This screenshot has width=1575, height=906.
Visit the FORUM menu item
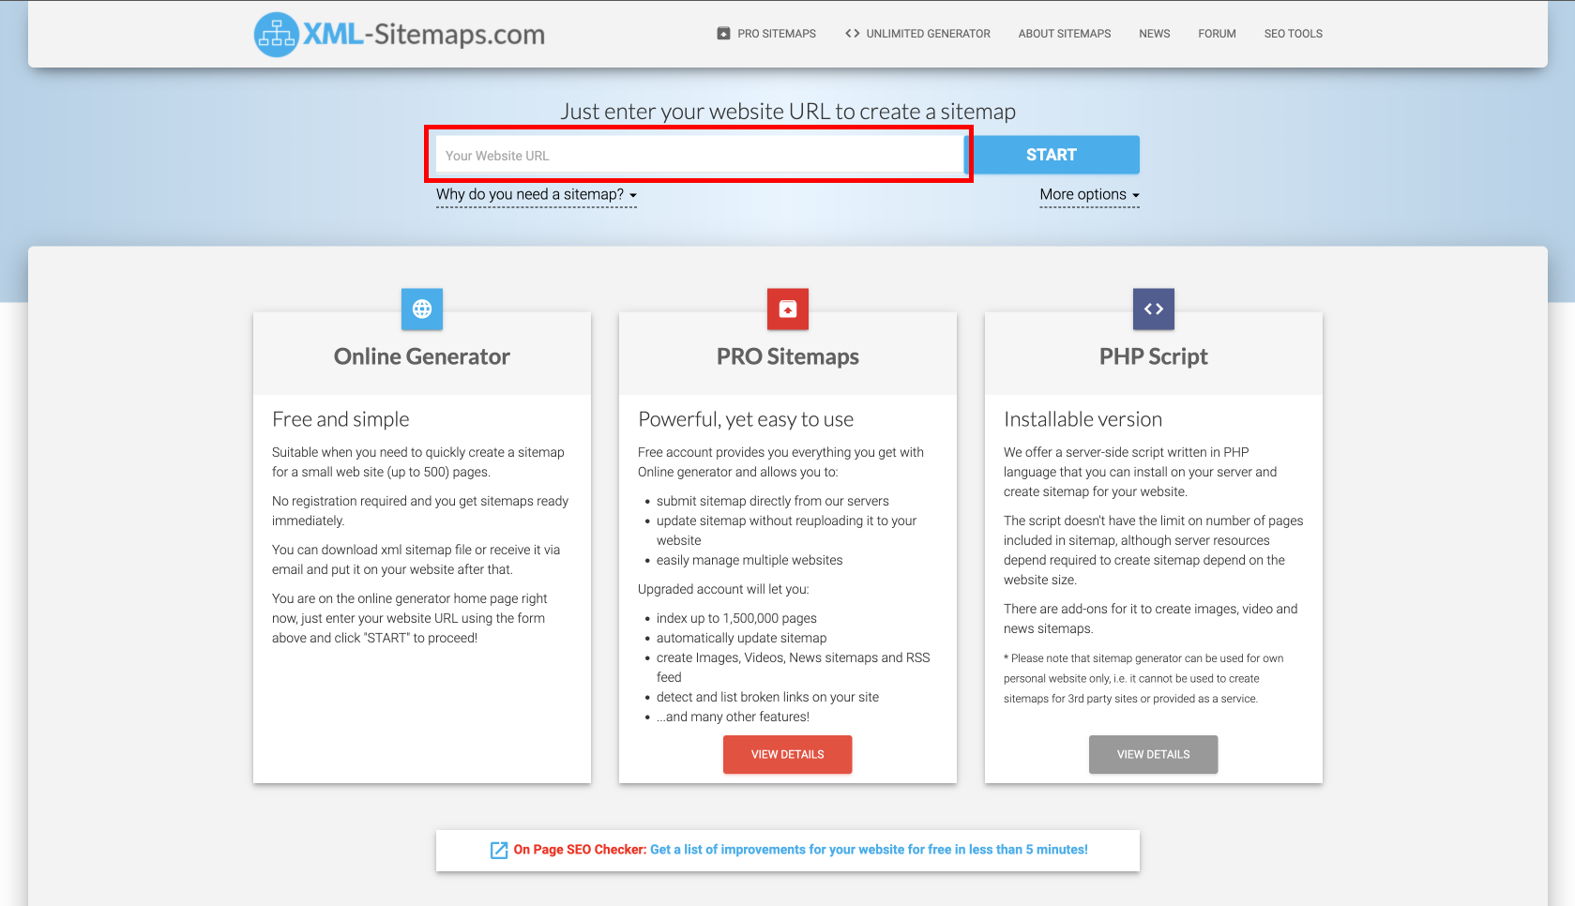1217,34
